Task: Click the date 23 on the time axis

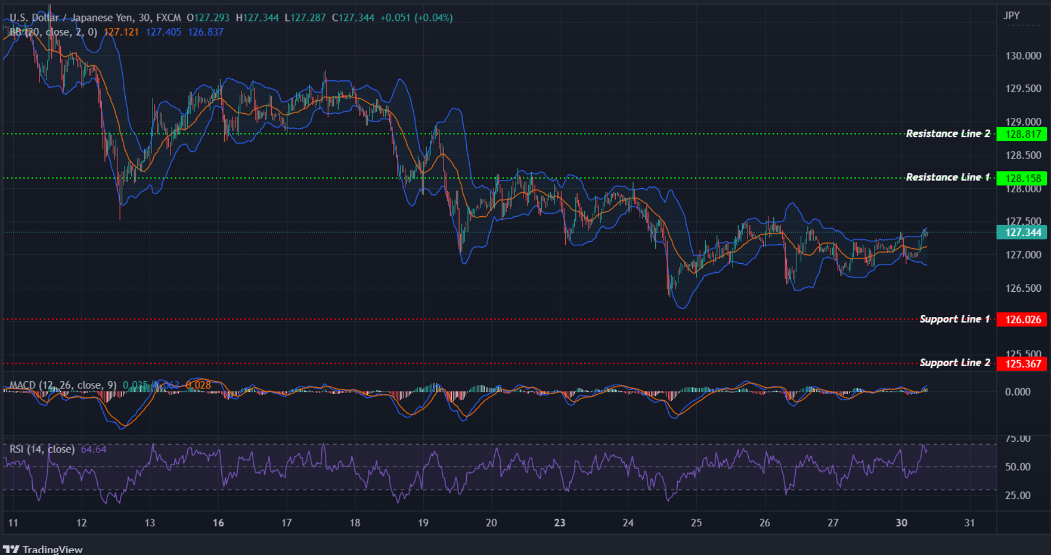Action: tap(559, 522)
